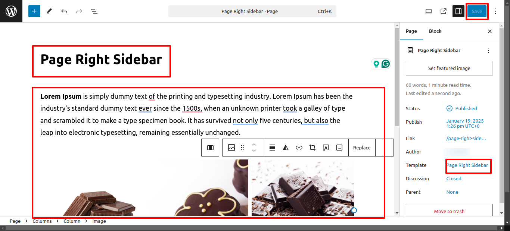Open page actions three-dot menu
Image resolution: width=510 pixels, height=231 pixels.
[488, 50]
